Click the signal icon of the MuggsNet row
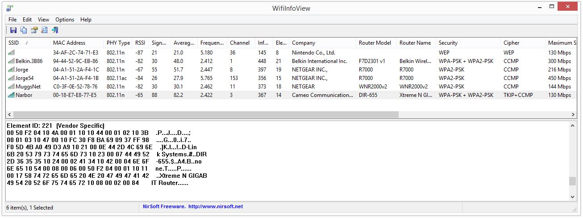The image size is (583, 218). pos(11,86)
